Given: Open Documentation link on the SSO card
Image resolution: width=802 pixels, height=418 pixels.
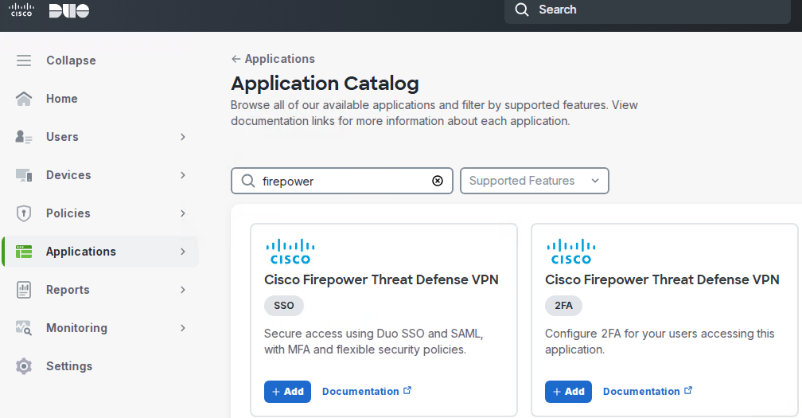Looking at the screenshot, I should [360, 392].
